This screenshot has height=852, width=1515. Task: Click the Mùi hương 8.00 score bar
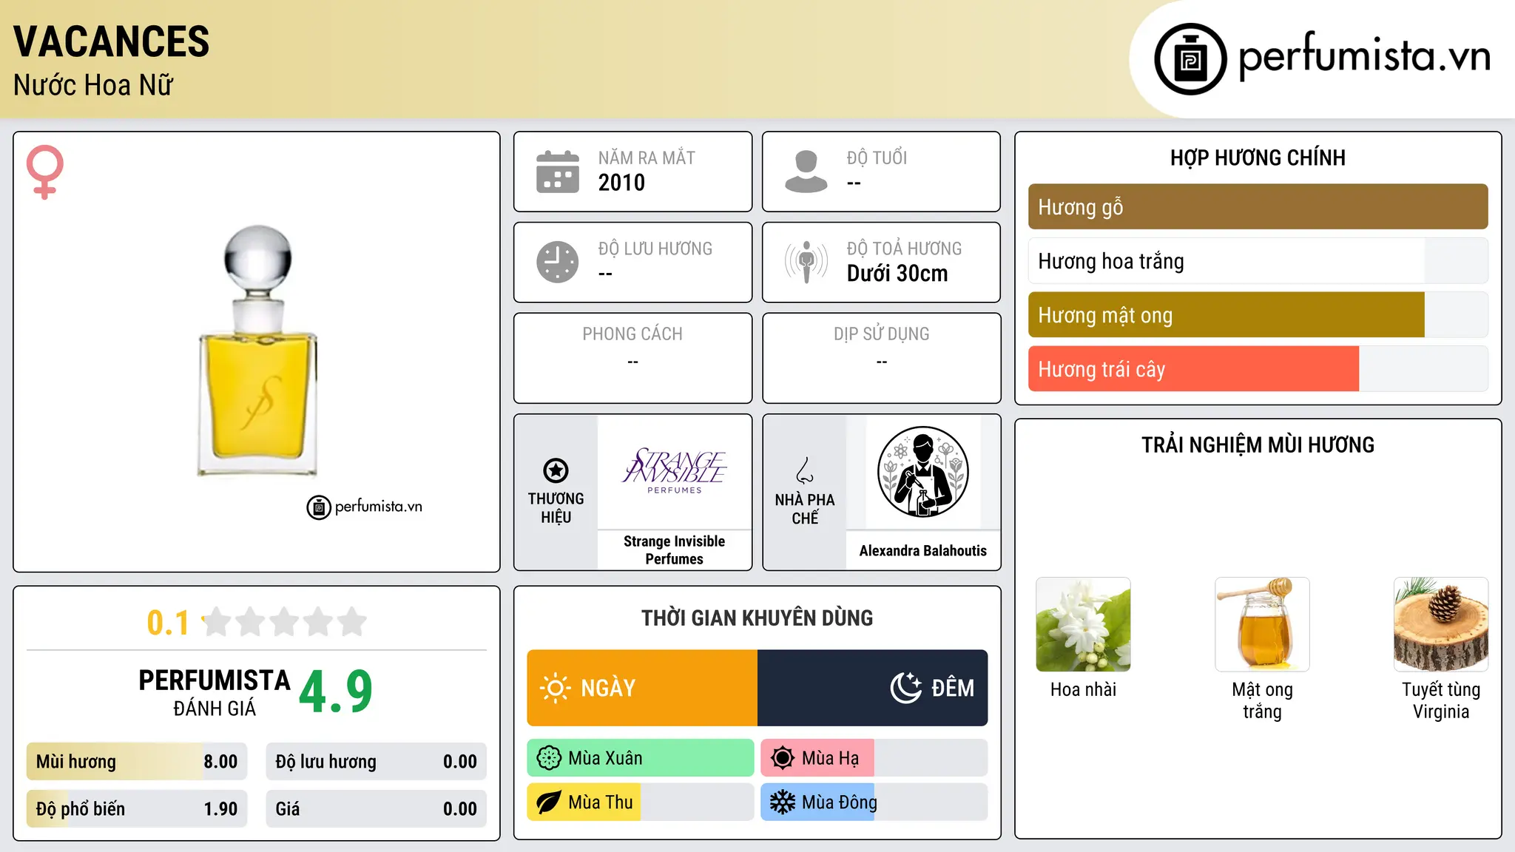pyautogui.click(x=137, y=762)
